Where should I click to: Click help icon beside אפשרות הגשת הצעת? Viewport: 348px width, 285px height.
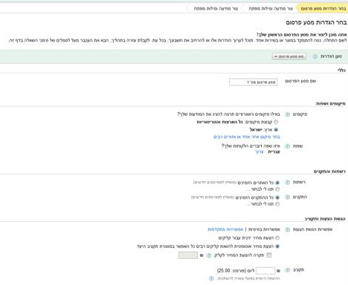point(287,229)
